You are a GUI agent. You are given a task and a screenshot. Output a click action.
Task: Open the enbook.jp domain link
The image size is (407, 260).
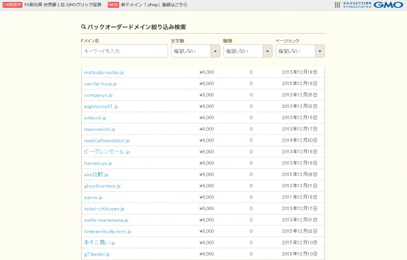[x=95, y=118]
